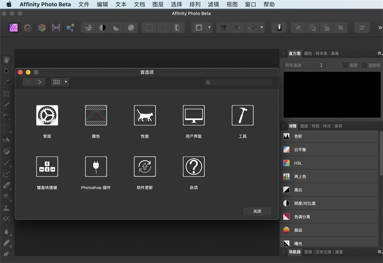Open the assistant options icon

pos(279,28)
